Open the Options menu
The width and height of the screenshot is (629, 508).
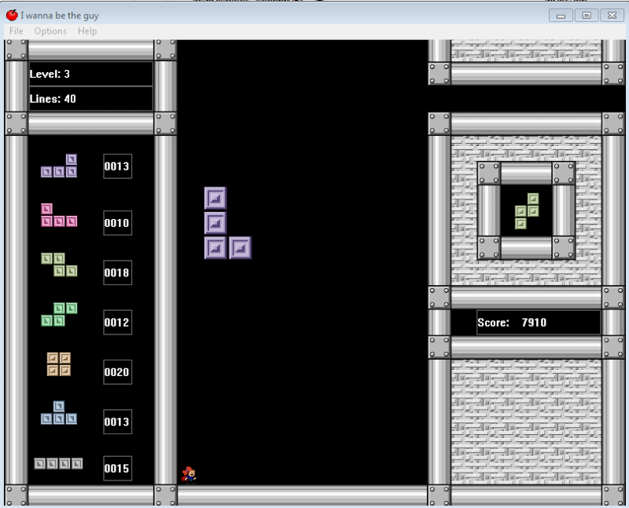pos(50,31)
